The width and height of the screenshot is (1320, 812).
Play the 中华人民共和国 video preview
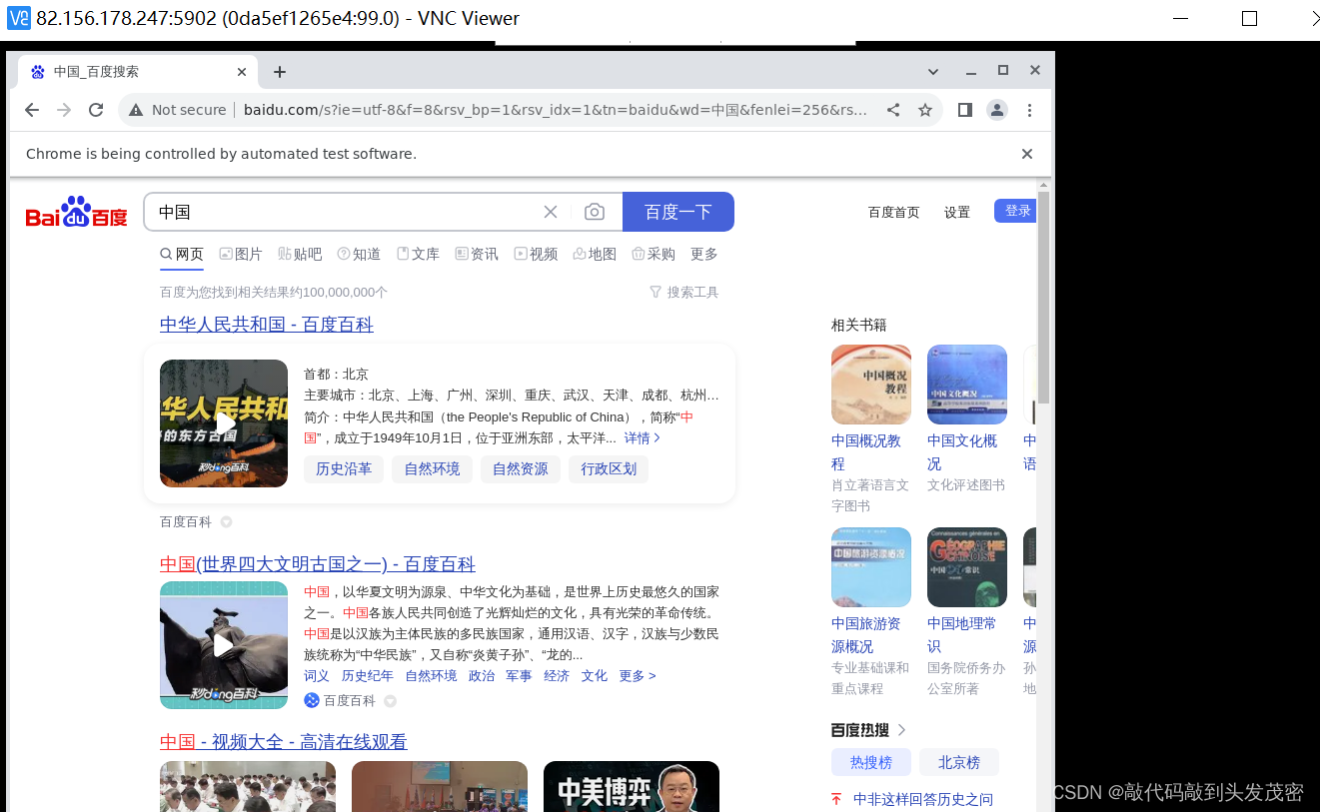click(224, 422)
